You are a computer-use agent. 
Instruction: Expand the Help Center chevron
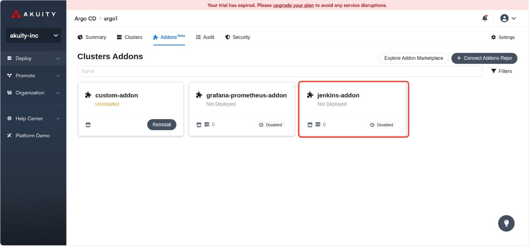[58, 118]
